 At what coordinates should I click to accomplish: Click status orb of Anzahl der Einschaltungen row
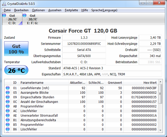(x=8, y=102)
